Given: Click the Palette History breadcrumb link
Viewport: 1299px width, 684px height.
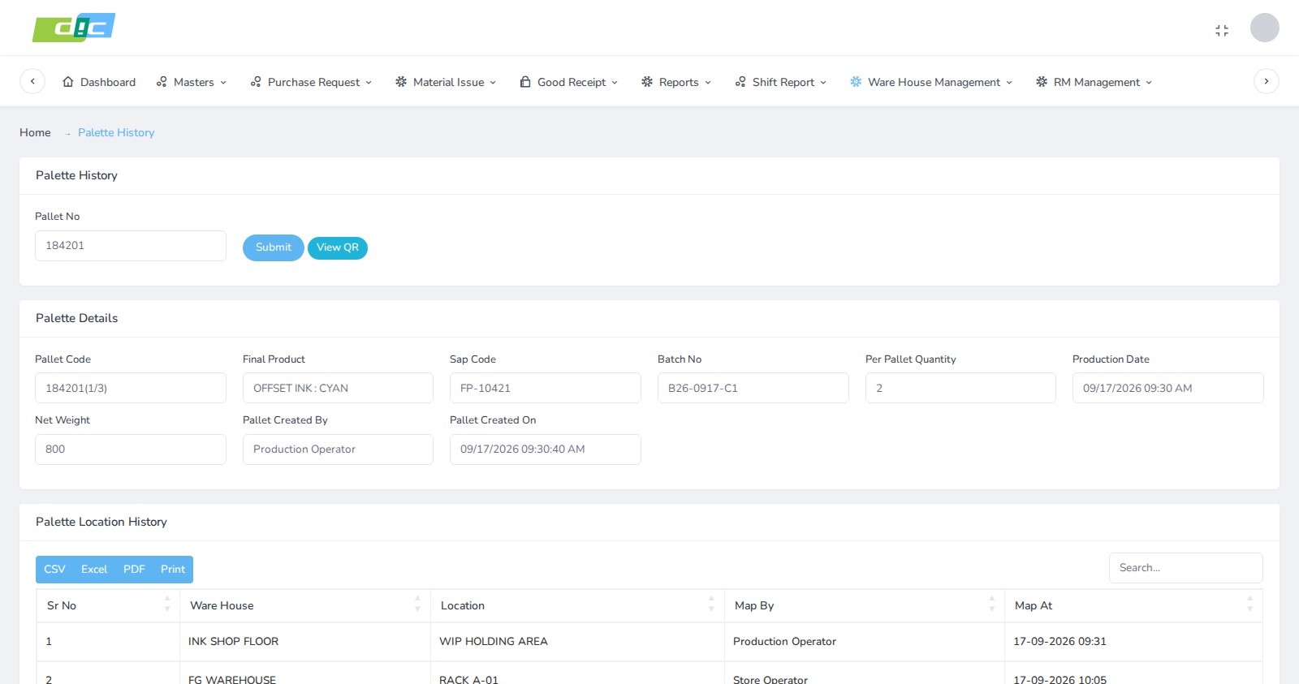Looking at the screenshot, I should click(x=116, y=132).
